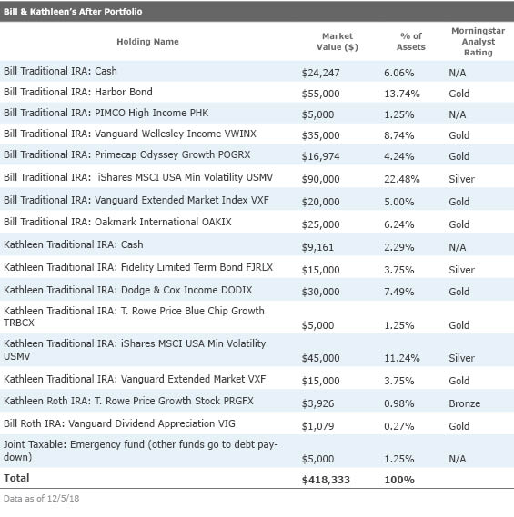This screenshot has height=517, width=514.
Task: Select the 8.74% assets cell
Action: (x=398, y=135)
